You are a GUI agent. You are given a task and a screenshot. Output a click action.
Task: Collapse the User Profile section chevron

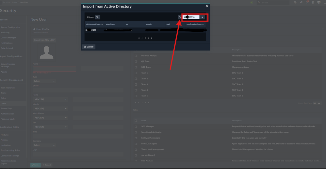[323, 29]
